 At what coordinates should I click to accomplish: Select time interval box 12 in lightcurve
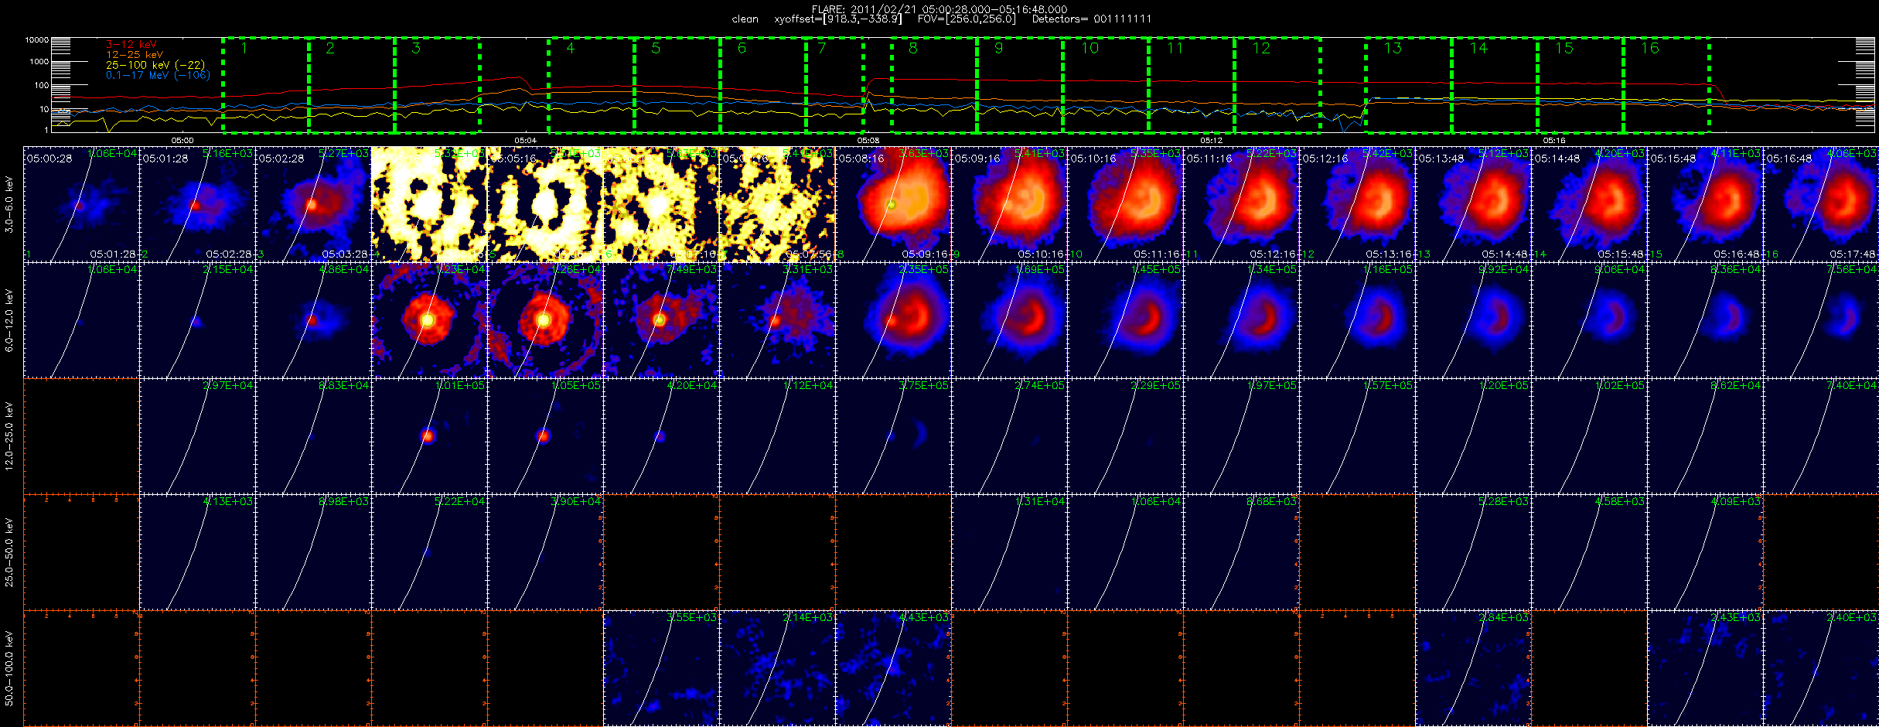tap(1277, 84)
